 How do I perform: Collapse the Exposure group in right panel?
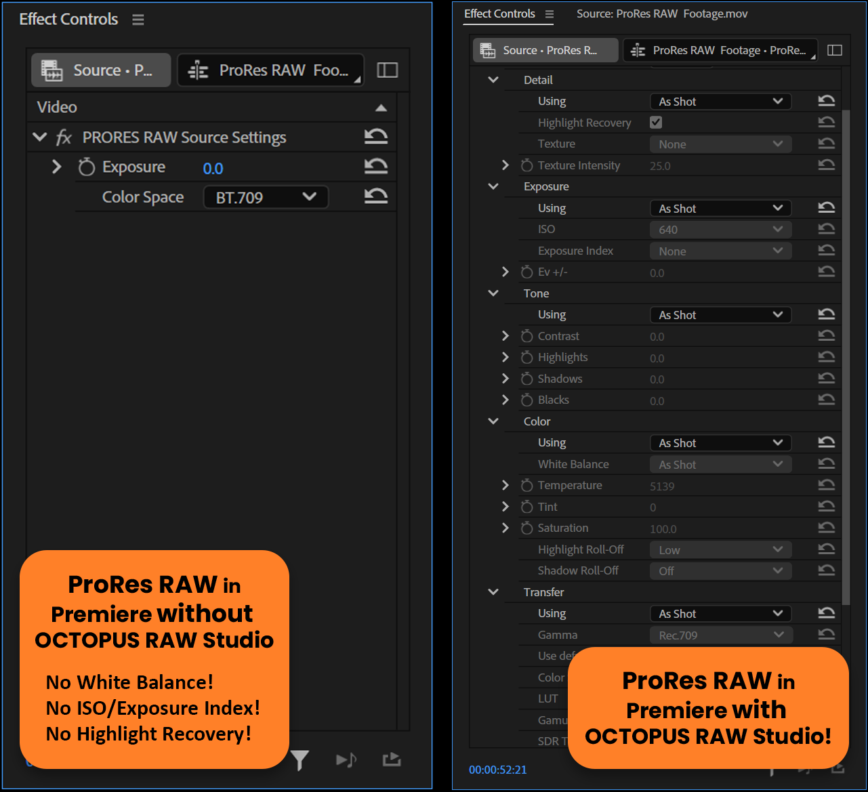(x=493, y=186)
